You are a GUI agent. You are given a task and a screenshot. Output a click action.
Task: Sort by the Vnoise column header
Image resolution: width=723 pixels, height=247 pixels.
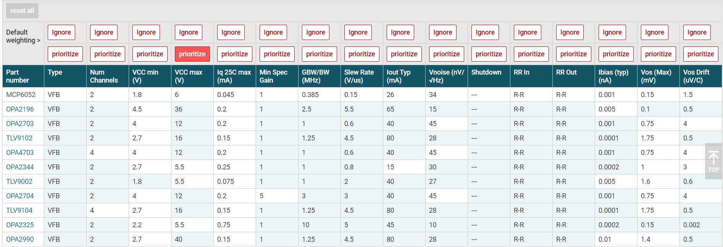tap(446, 76)
